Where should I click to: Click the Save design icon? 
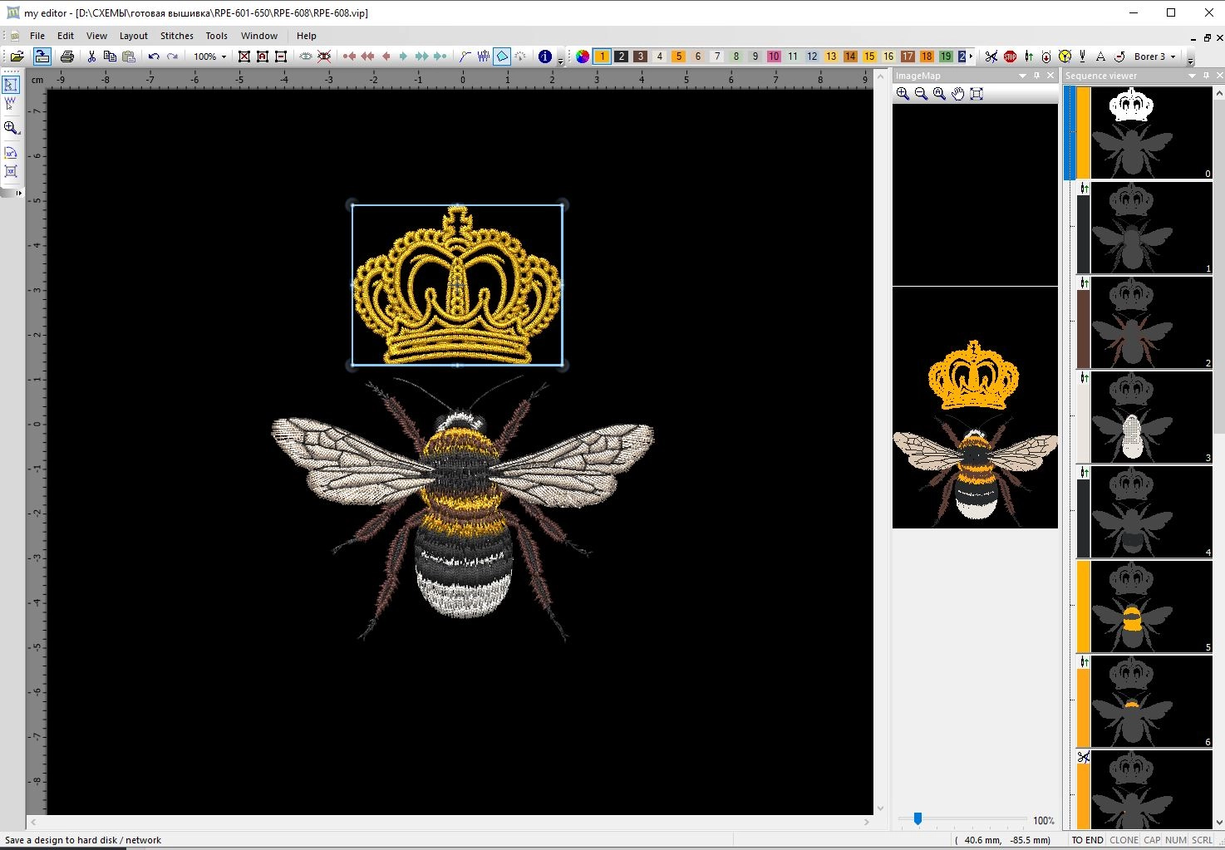[x=42, y=57]
